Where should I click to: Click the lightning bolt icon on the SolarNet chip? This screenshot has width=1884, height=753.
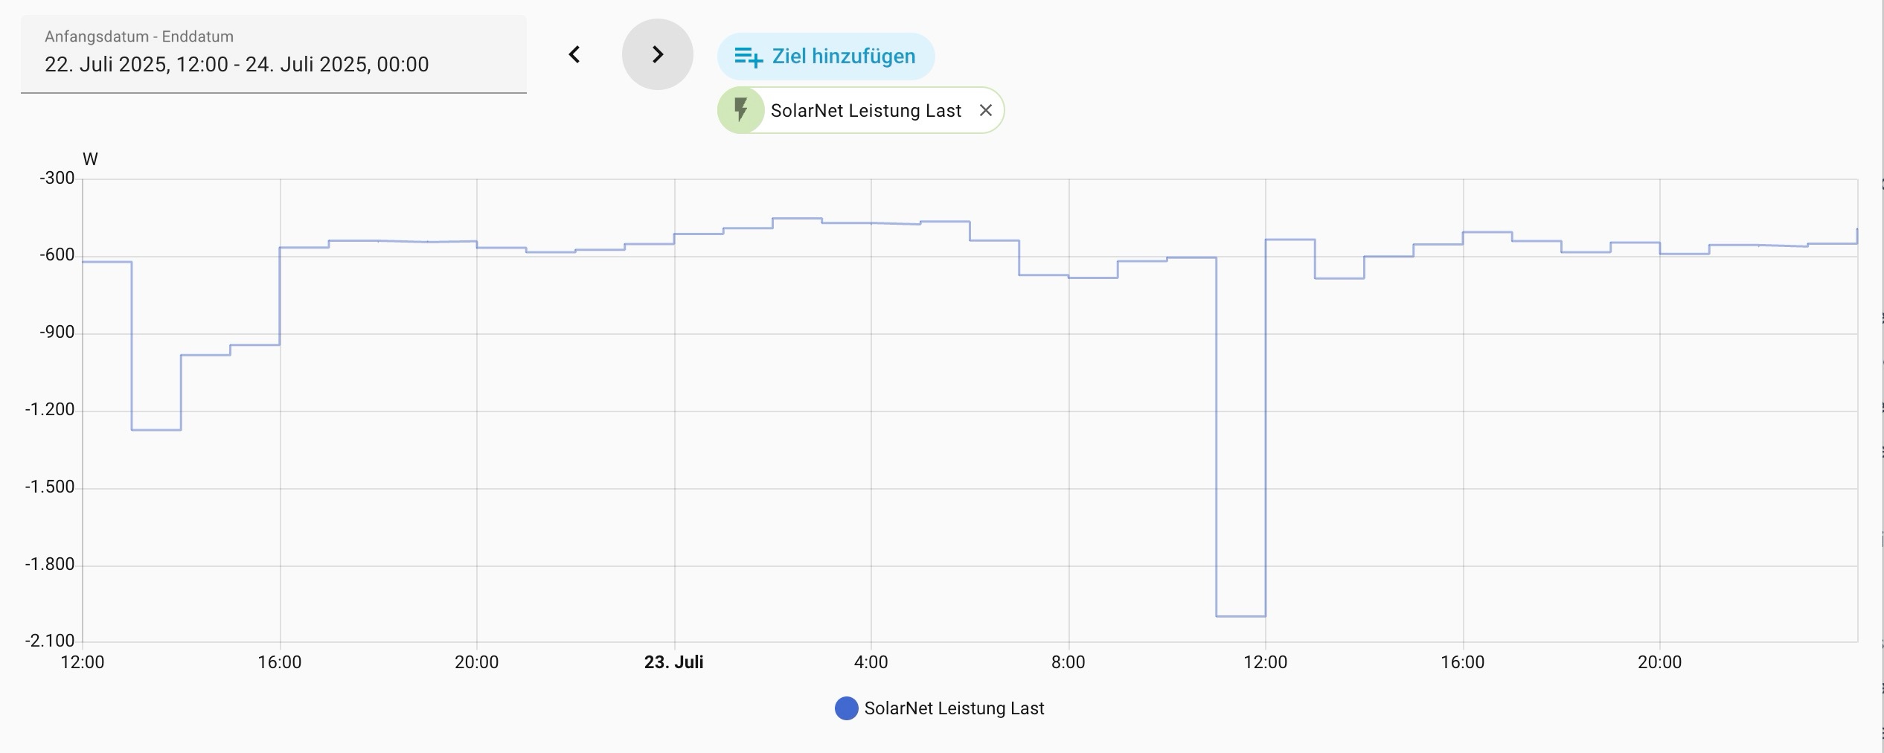click(x=740, y=110)
